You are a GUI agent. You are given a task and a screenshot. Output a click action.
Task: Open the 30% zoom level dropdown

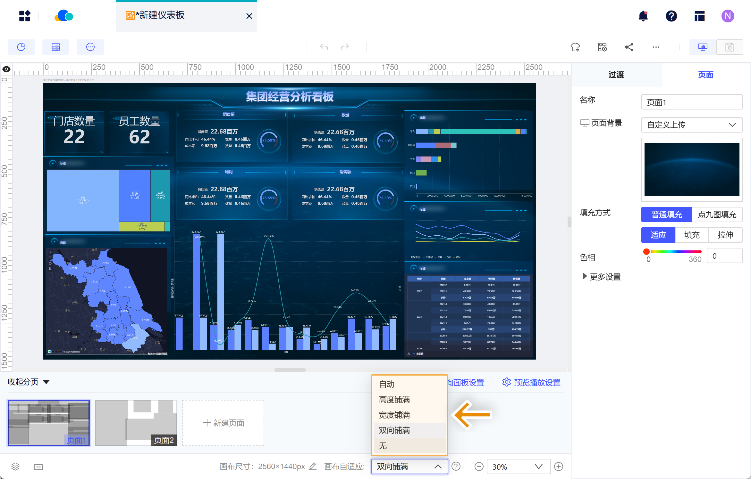tap(518, 467)
